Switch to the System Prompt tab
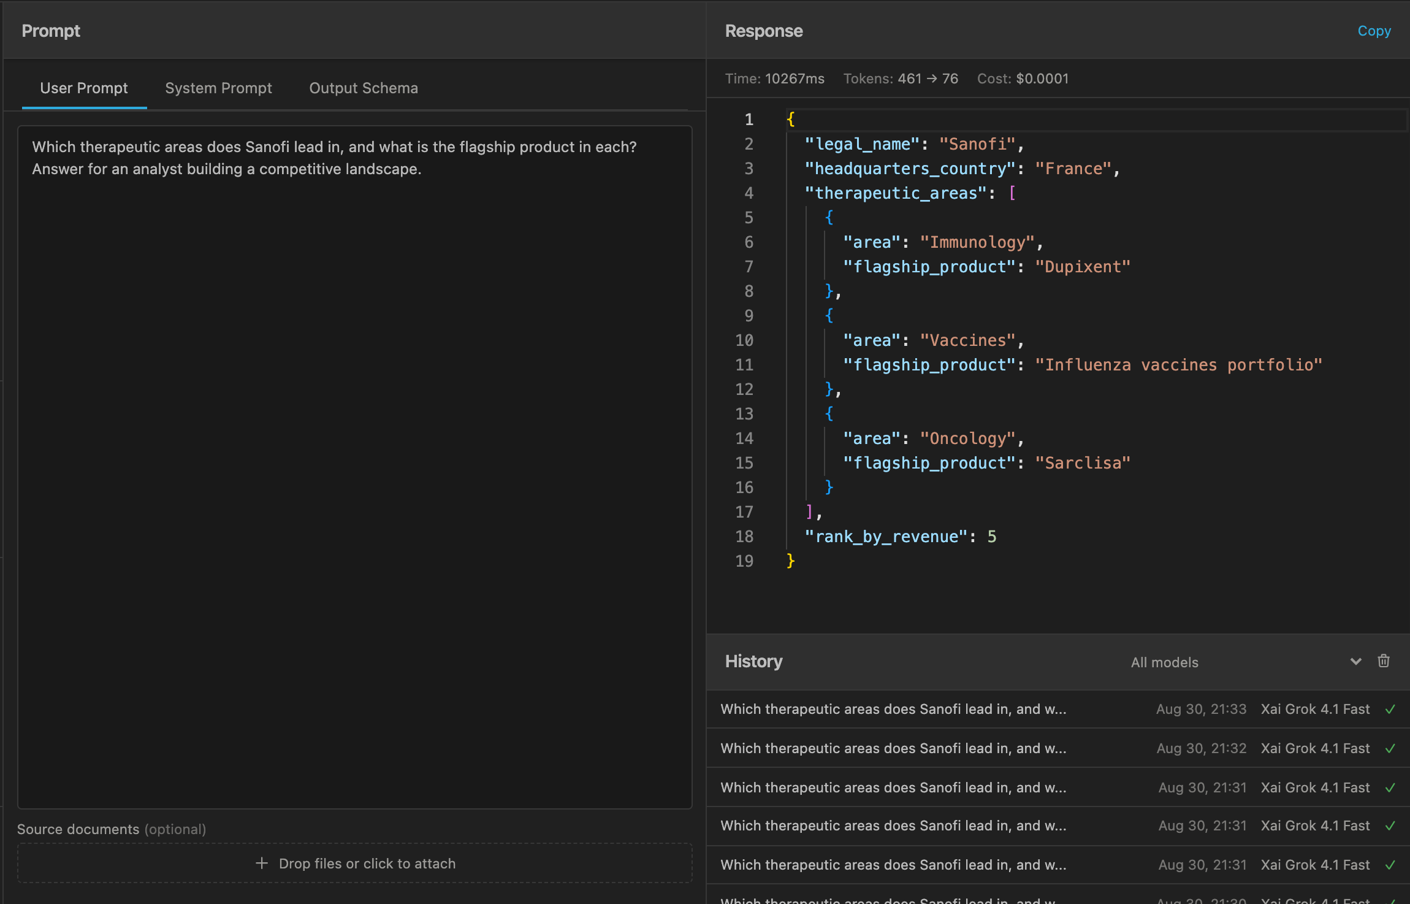 point(218,88)
